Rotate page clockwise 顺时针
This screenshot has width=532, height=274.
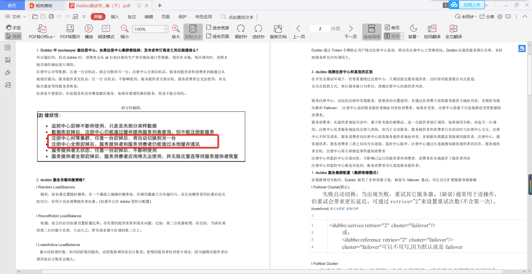pos(241,32)
